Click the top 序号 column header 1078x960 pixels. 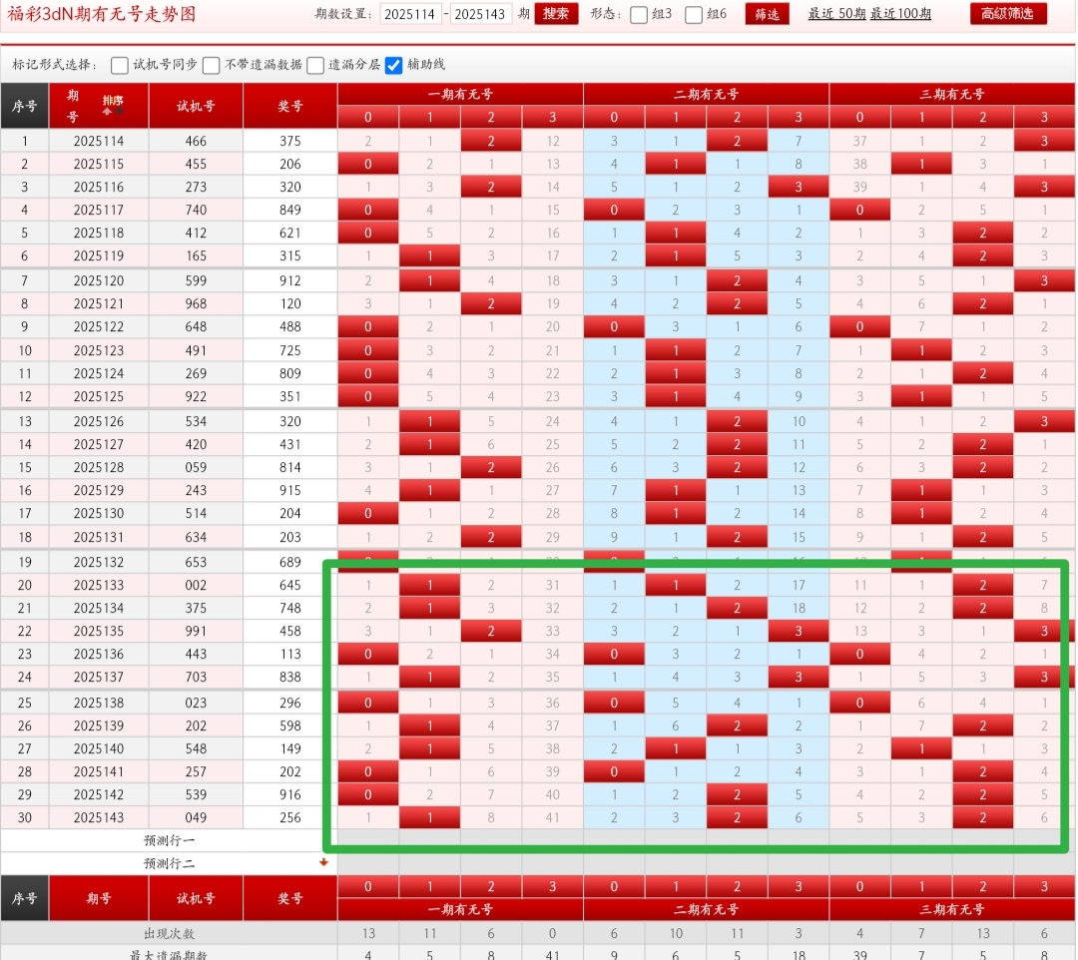tap(25, 106)
